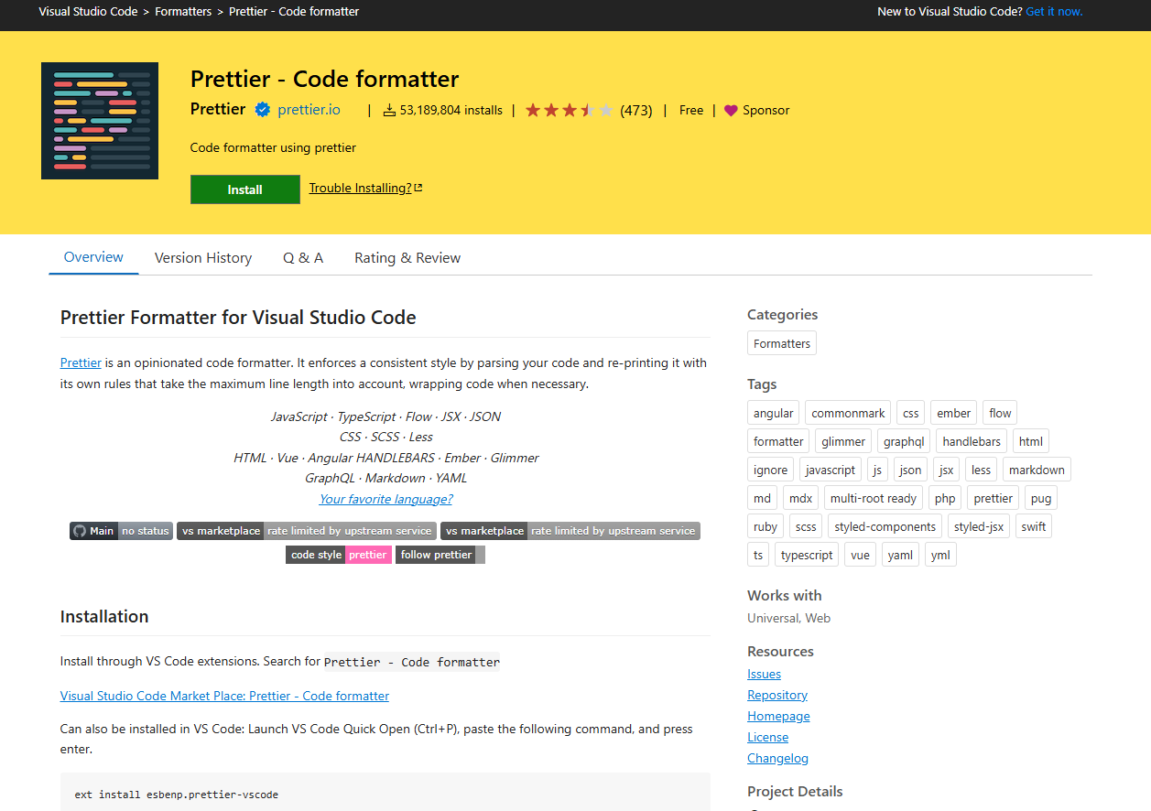Click the GitHub Main status badge
This screenshot has height=811, width=1151.
tap(121, 531)
